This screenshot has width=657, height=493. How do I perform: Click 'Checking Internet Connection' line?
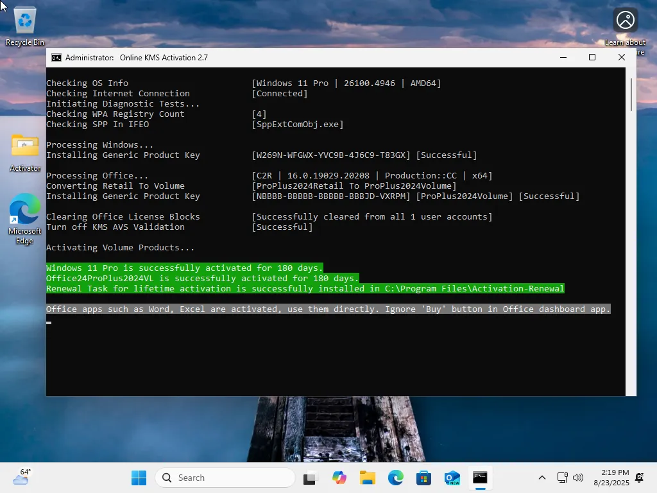[118, 94]
